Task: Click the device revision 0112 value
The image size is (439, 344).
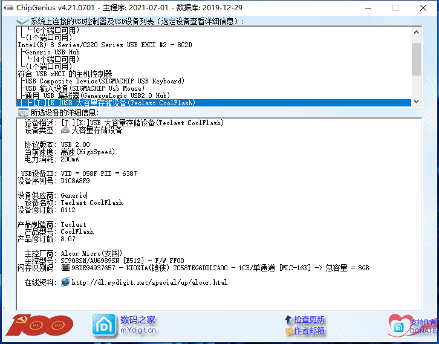Action: [x=68, y=210]
